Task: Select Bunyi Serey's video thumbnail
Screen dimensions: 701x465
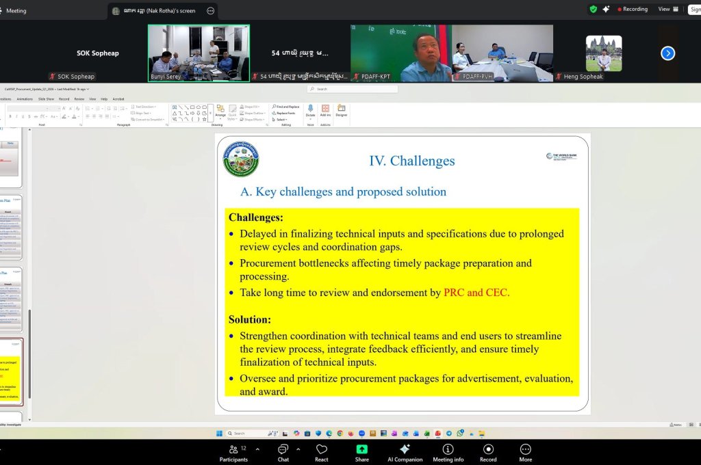Action: coord(199,53)
